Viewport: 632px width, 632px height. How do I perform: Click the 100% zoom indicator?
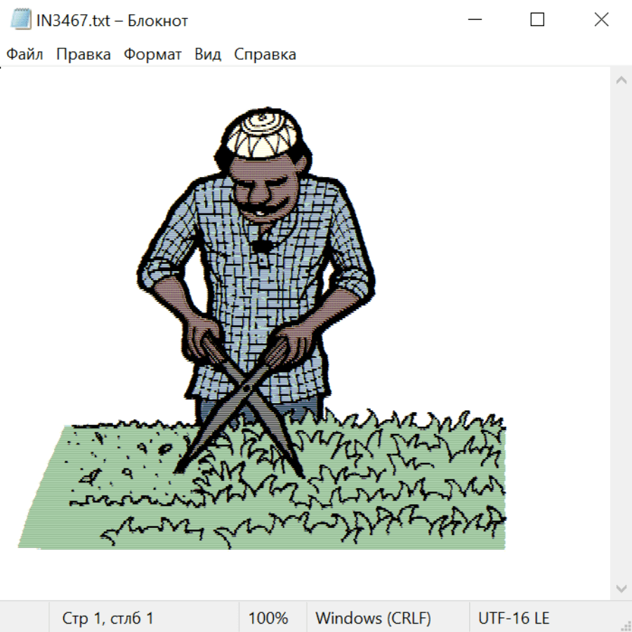[x=268, y=619]
